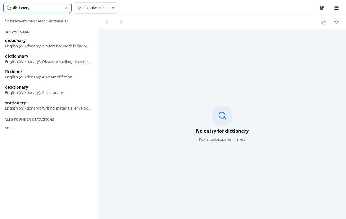Screen dimensions: 346x219
Task: Bookmark entry with the star icon
Action: click(x=336, y=22)
